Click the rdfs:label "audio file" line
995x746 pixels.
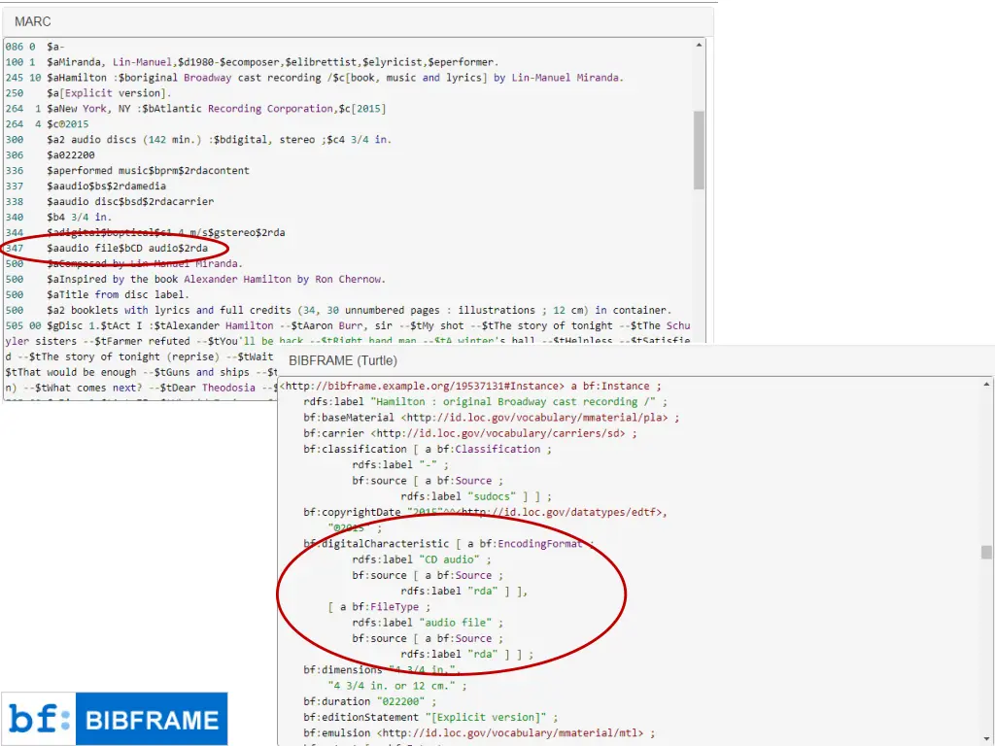click(428, 623)
